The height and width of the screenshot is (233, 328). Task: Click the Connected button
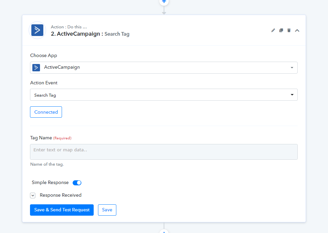pos(46,112)
